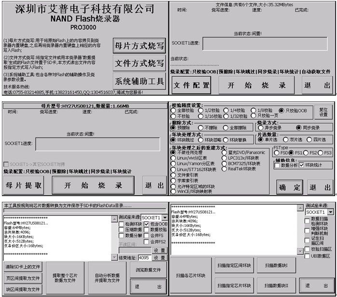337x297 pixels.
Task: Click the 结束地址 field showing 4095
Action: click(x=145, y=257)
